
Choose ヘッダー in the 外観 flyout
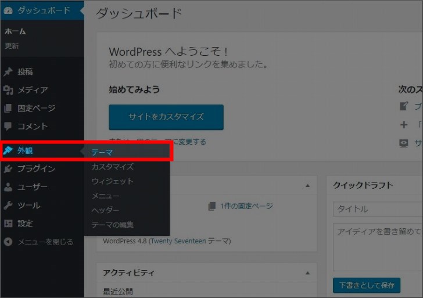[105, 210]
